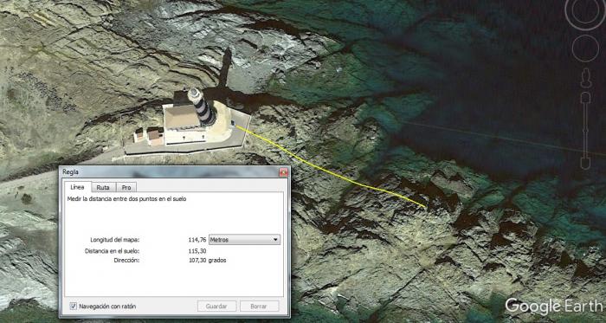606x323 pixels.
Task: Select the Street View pegman icon
Action: point(586,78)
